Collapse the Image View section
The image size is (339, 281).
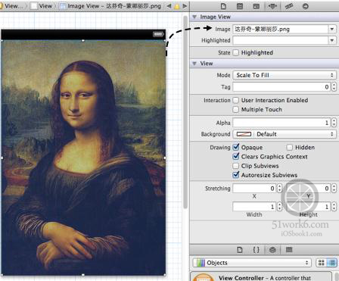(194, 17)
